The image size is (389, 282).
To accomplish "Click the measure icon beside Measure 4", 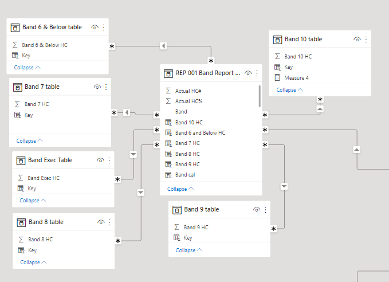I will (x=277, y=78).
